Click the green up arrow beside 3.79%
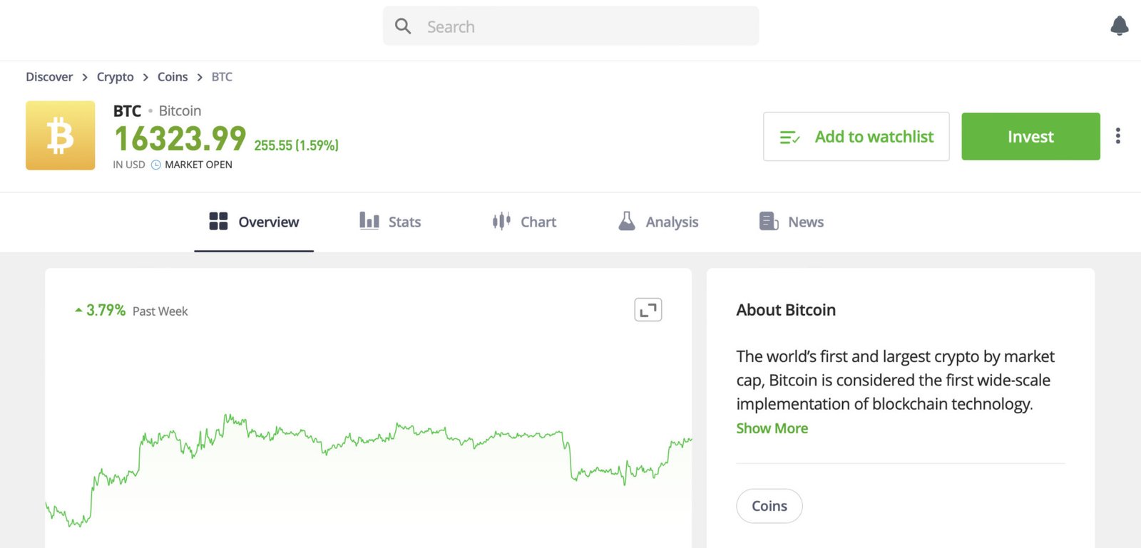Viewport: 1141px width, 548px height. 78,310
